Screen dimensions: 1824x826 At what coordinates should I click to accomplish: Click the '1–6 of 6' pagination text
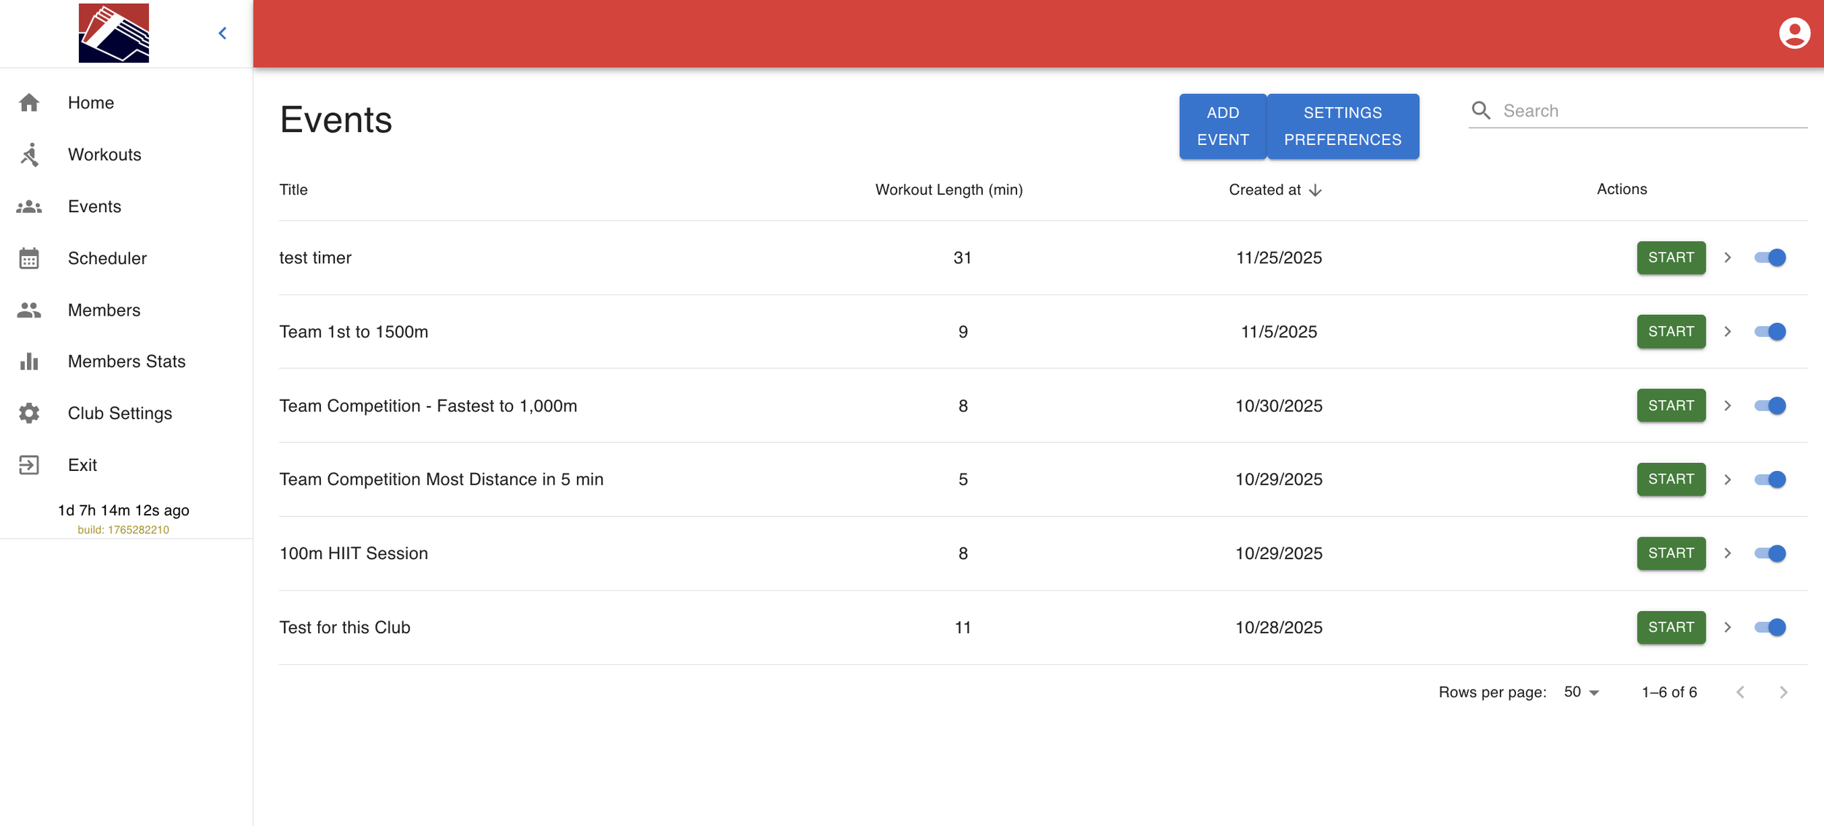1669,693
